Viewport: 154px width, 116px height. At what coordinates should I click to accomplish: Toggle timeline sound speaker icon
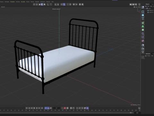tap(51, 108)
